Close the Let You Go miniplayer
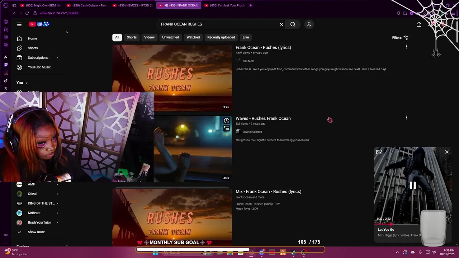459x258 pixels. click(447, 152)
